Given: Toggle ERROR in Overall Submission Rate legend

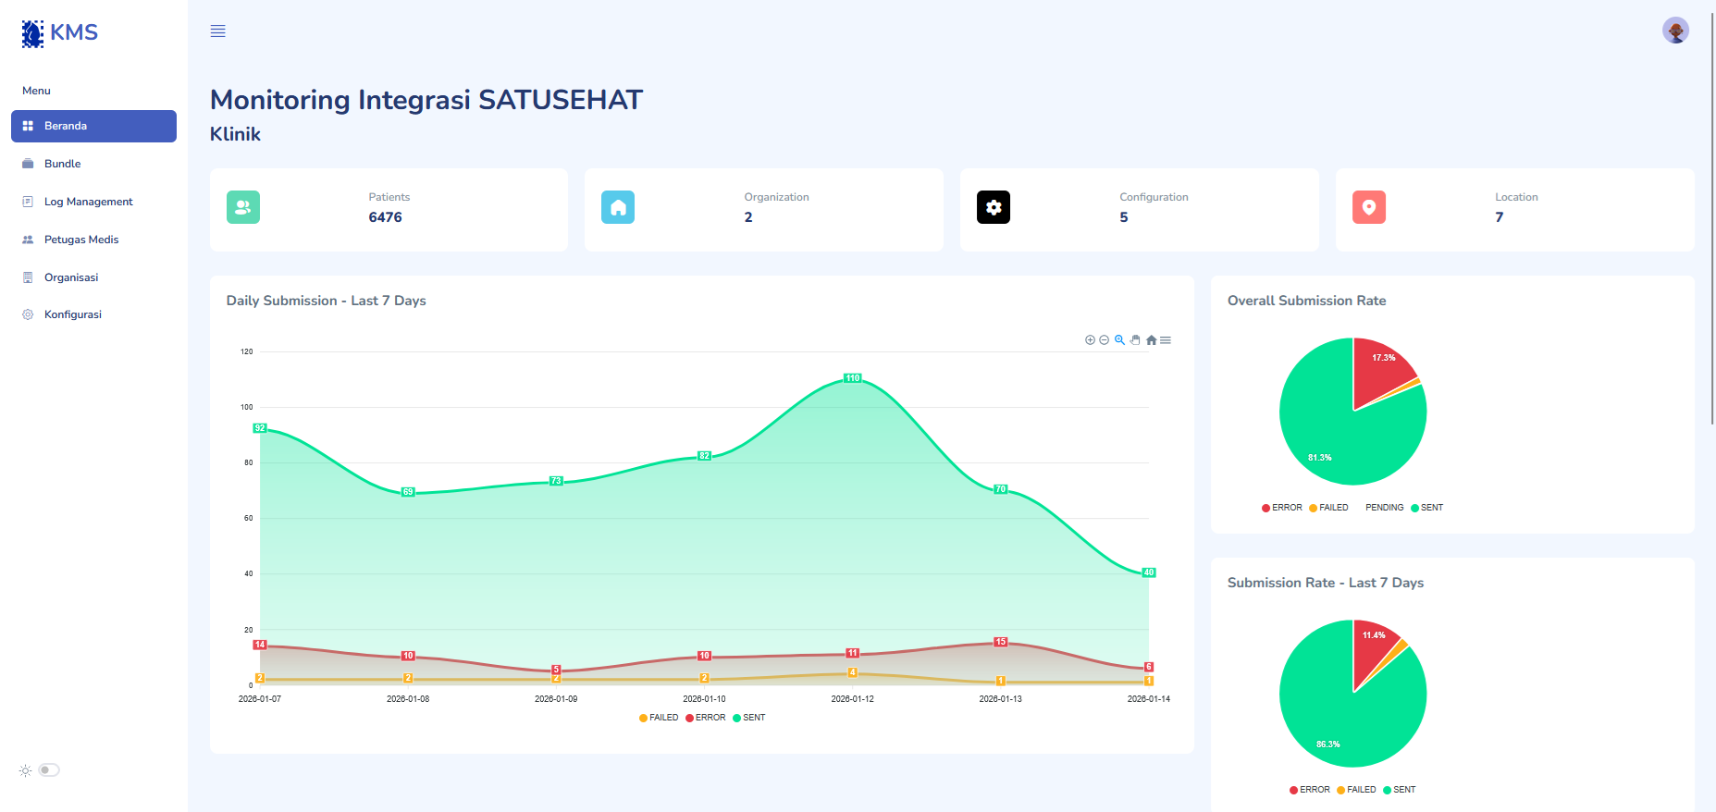Looking at the screenshot, I should 1282,508.
